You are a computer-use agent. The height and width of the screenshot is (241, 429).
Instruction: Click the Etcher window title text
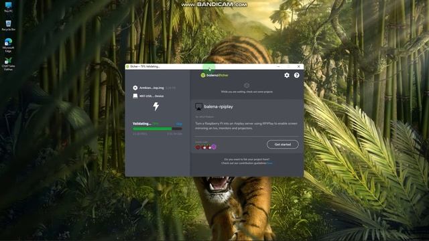tap(145, 66)
